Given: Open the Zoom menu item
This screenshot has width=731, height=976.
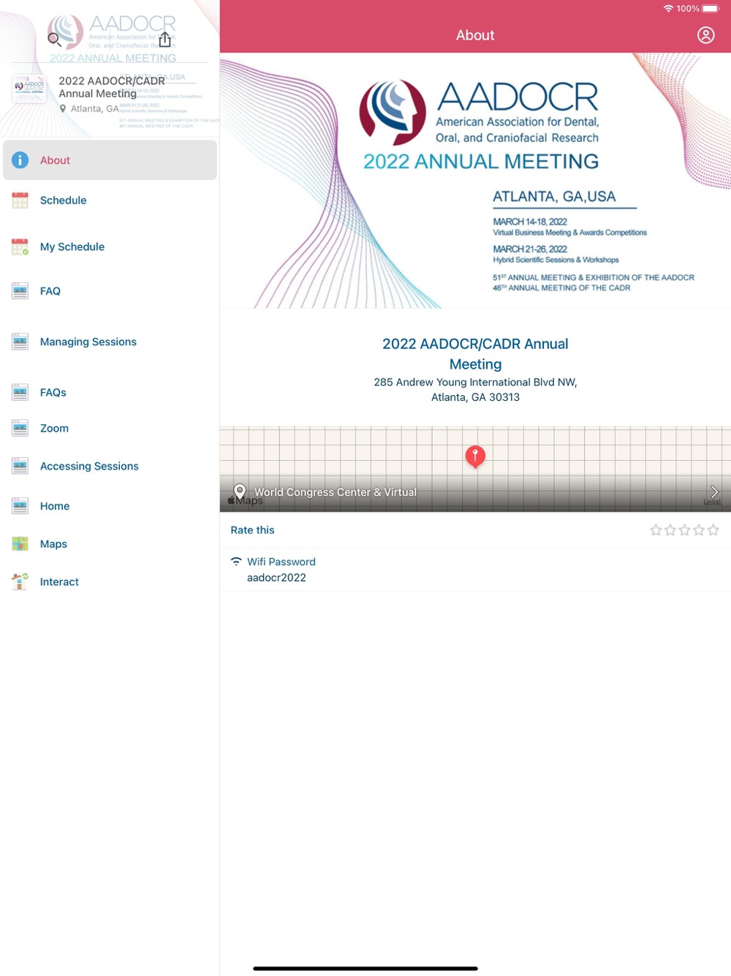Looking at the screenshot, I should (110, 428).
